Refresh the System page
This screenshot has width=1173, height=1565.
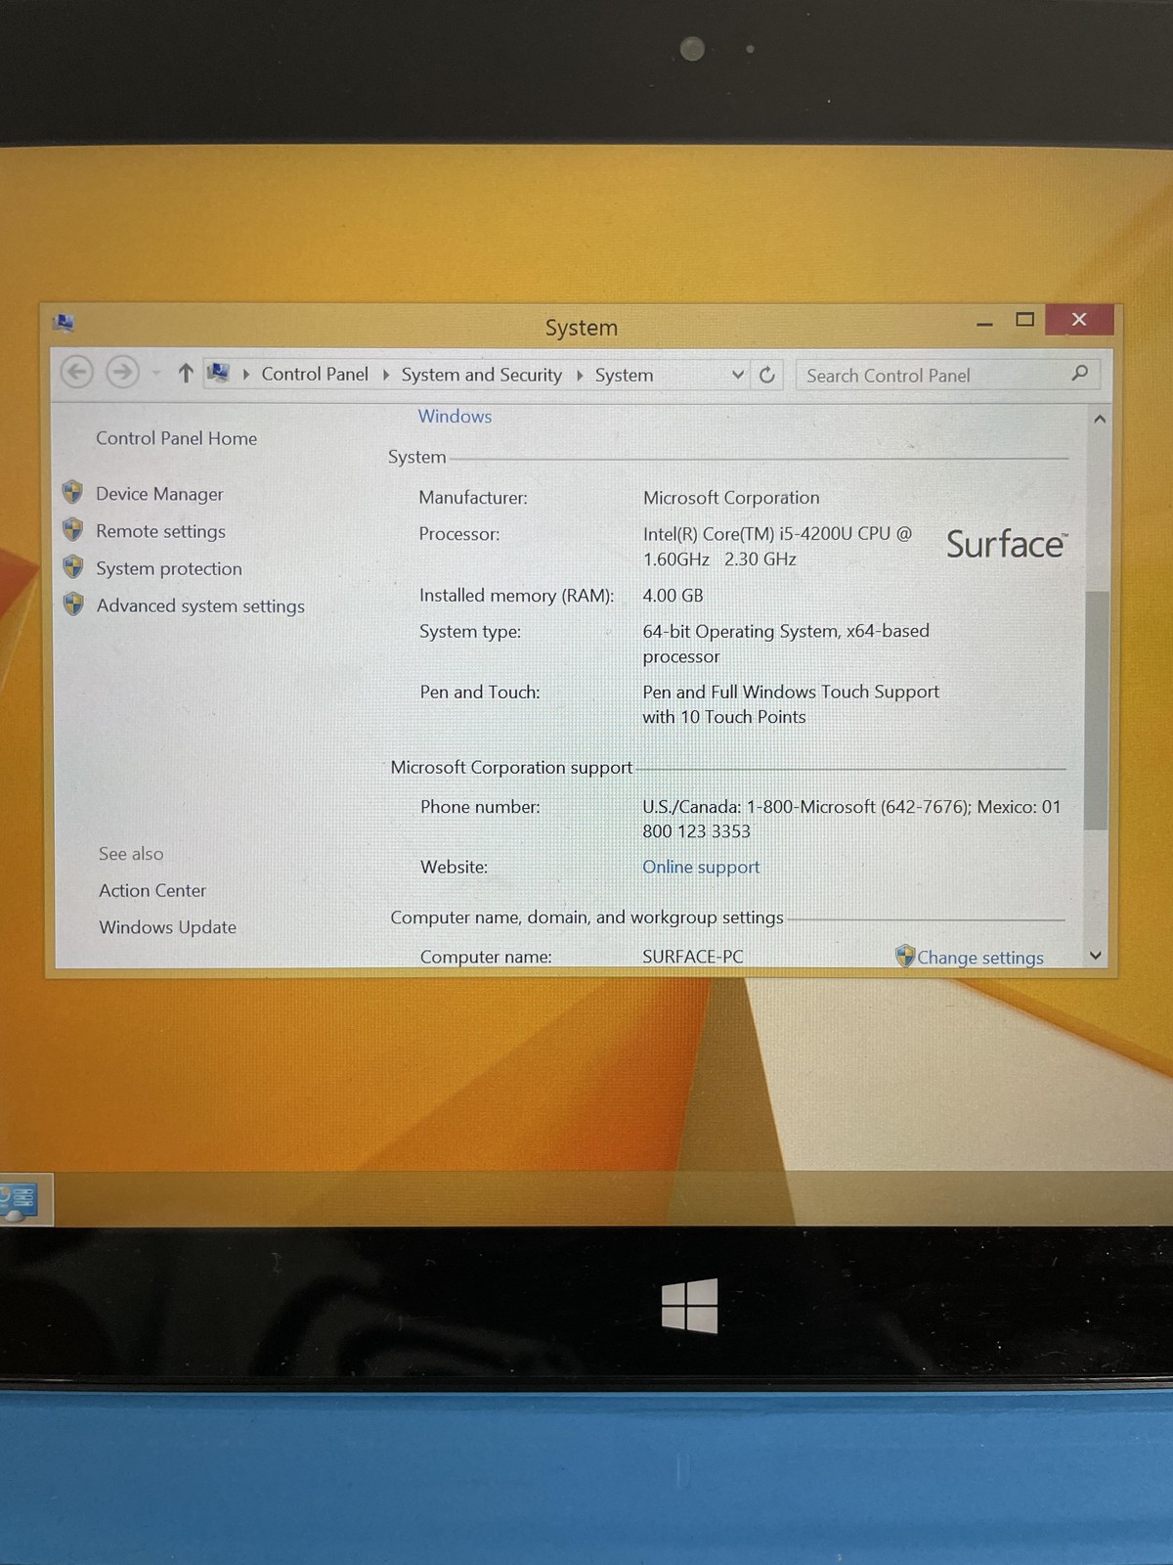pyautogui.click(x=767, y=375)
